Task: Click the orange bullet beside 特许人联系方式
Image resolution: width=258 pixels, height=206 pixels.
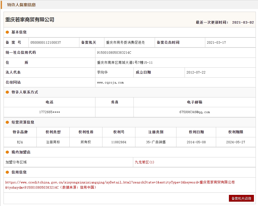Action: (x=7, y=92)
